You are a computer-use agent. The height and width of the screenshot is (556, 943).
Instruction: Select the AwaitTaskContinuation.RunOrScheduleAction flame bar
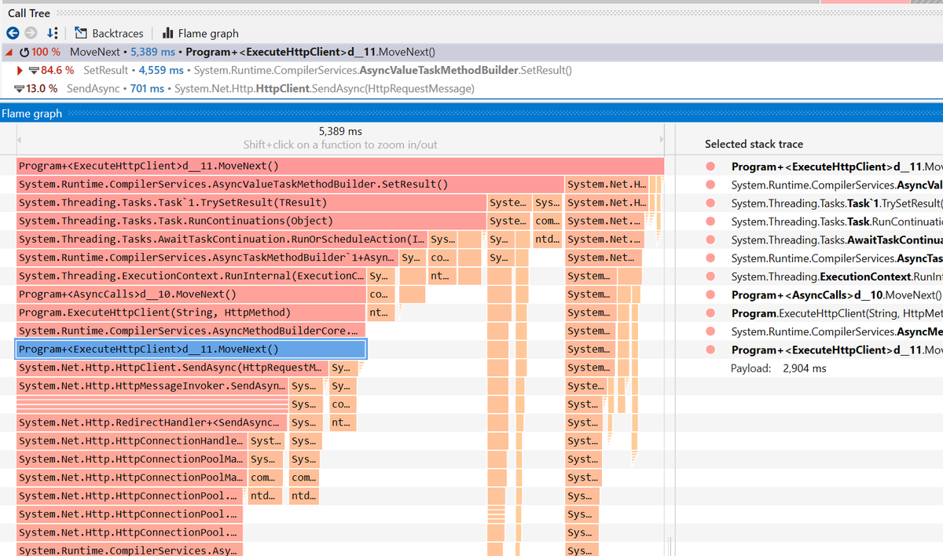pos(222,239)
